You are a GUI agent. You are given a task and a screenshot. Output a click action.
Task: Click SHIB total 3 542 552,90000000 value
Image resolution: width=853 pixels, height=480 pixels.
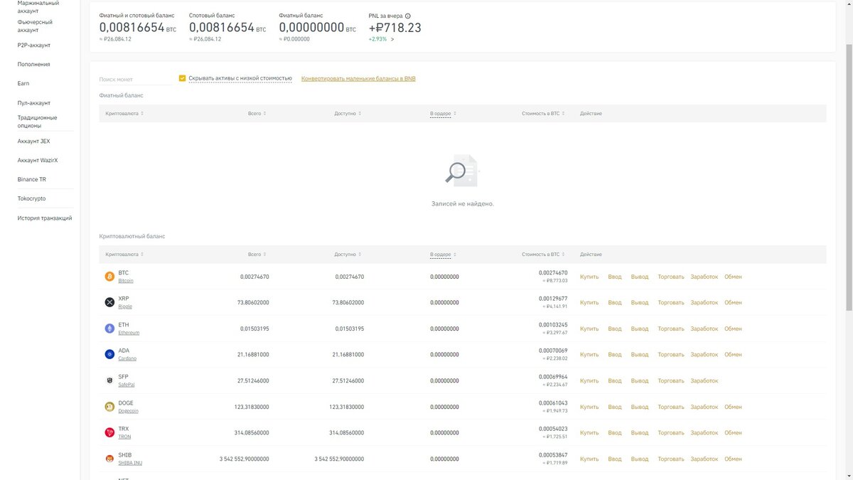(x=244, y=459)
